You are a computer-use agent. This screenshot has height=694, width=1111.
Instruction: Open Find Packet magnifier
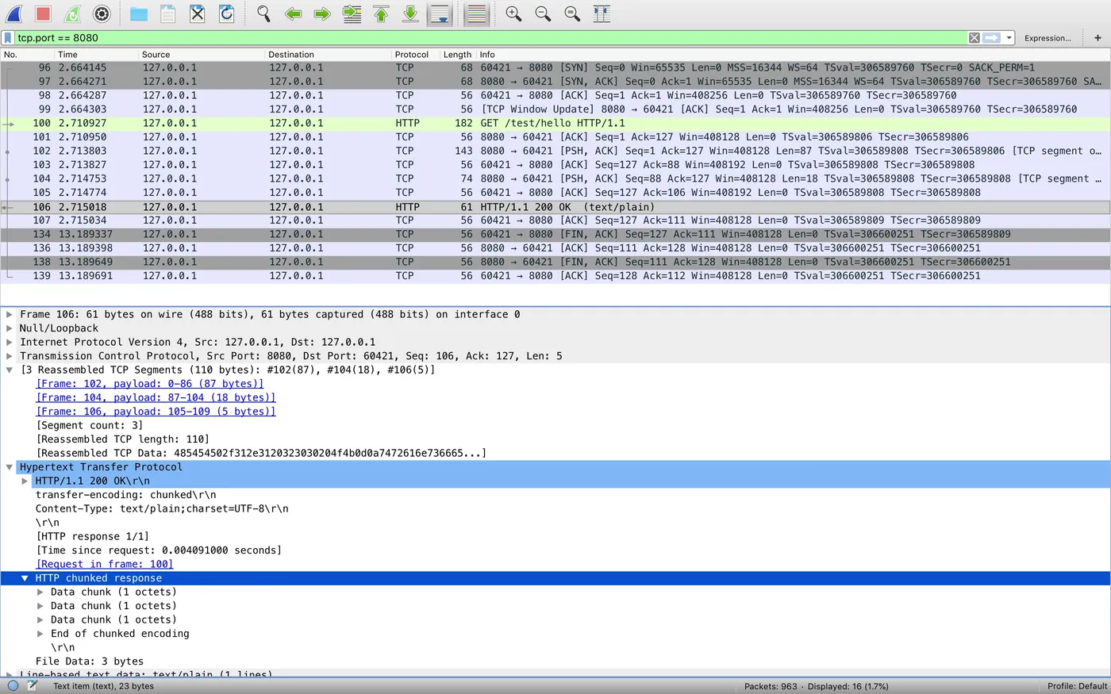coord(263,13)
